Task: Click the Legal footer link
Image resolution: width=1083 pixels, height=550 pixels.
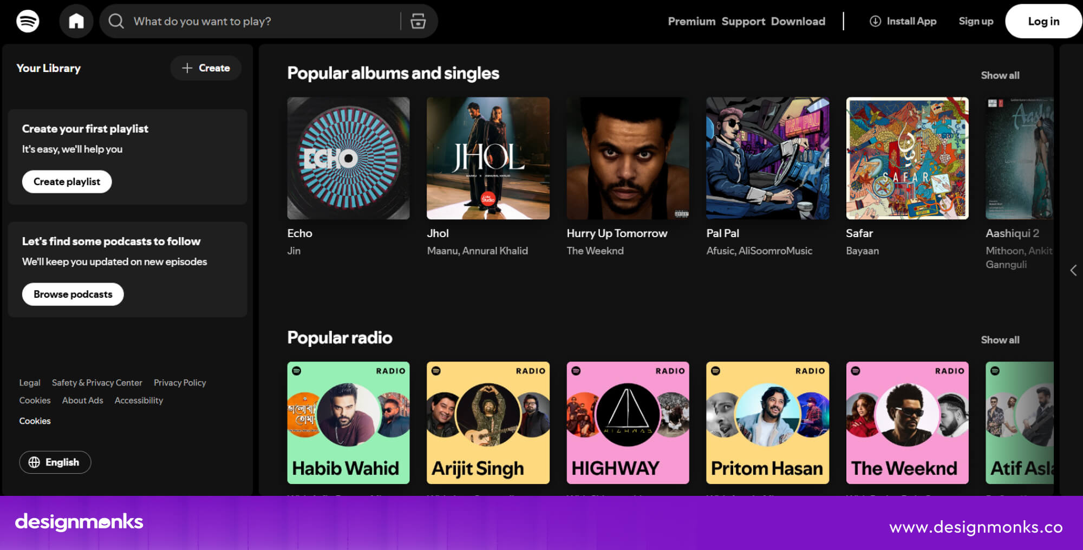Action: tap(30, 383)
